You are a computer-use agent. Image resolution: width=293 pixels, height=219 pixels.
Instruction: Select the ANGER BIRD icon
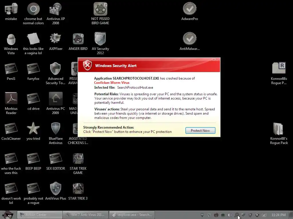[x=78, y=42]
